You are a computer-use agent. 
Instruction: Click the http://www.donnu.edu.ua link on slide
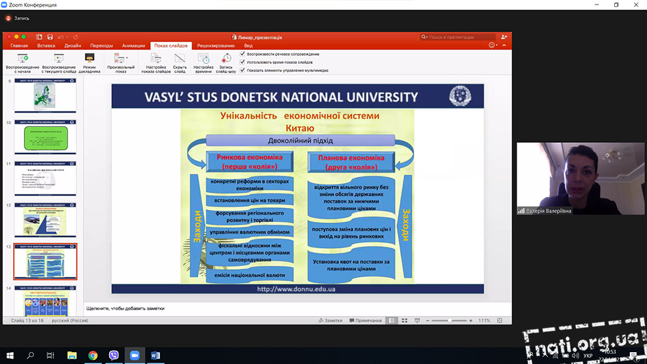[296, 289]
